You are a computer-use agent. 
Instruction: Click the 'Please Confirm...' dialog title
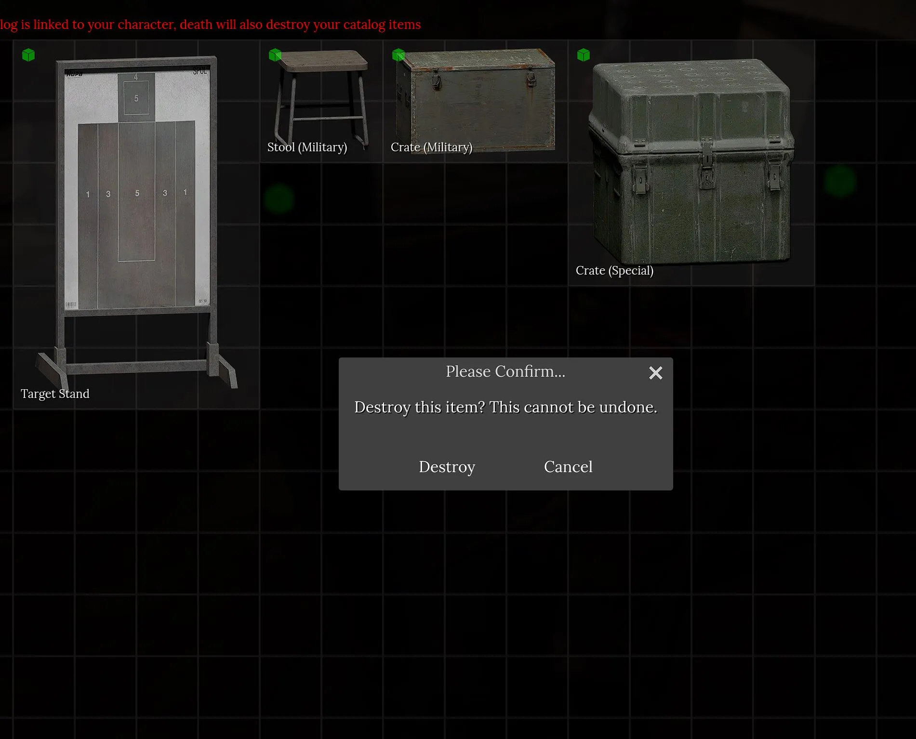[x=505, y=371]
